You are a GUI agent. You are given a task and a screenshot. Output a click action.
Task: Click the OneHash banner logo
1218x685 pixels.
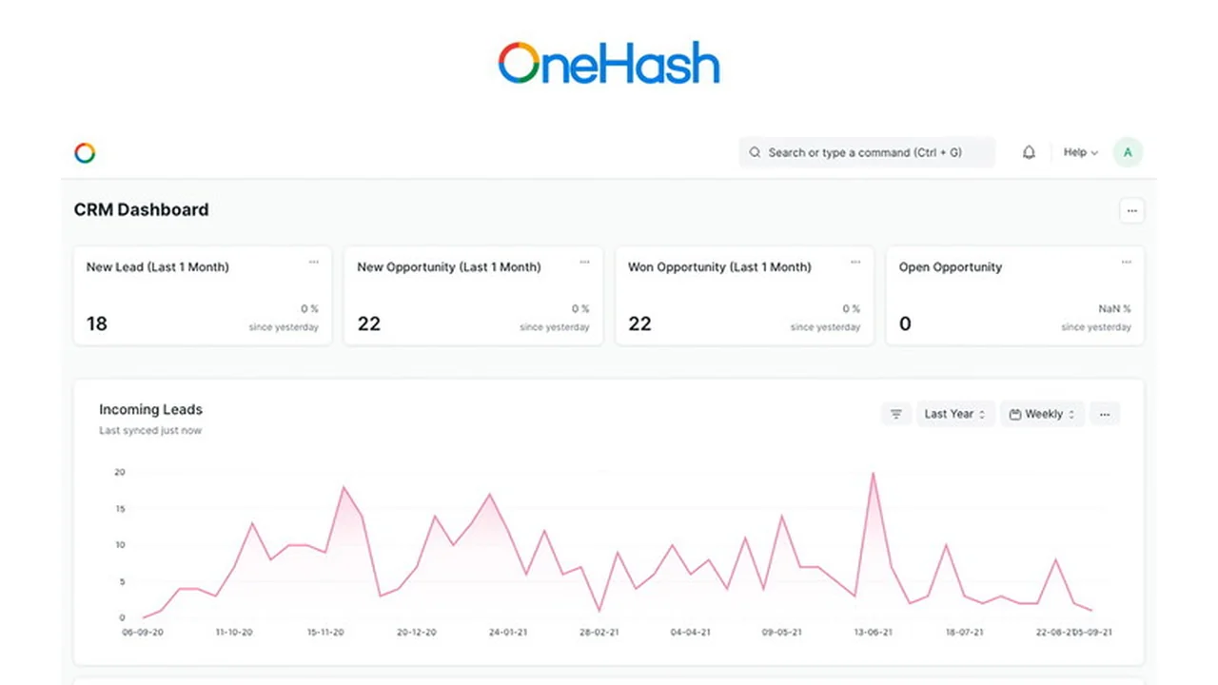point(609,64)
